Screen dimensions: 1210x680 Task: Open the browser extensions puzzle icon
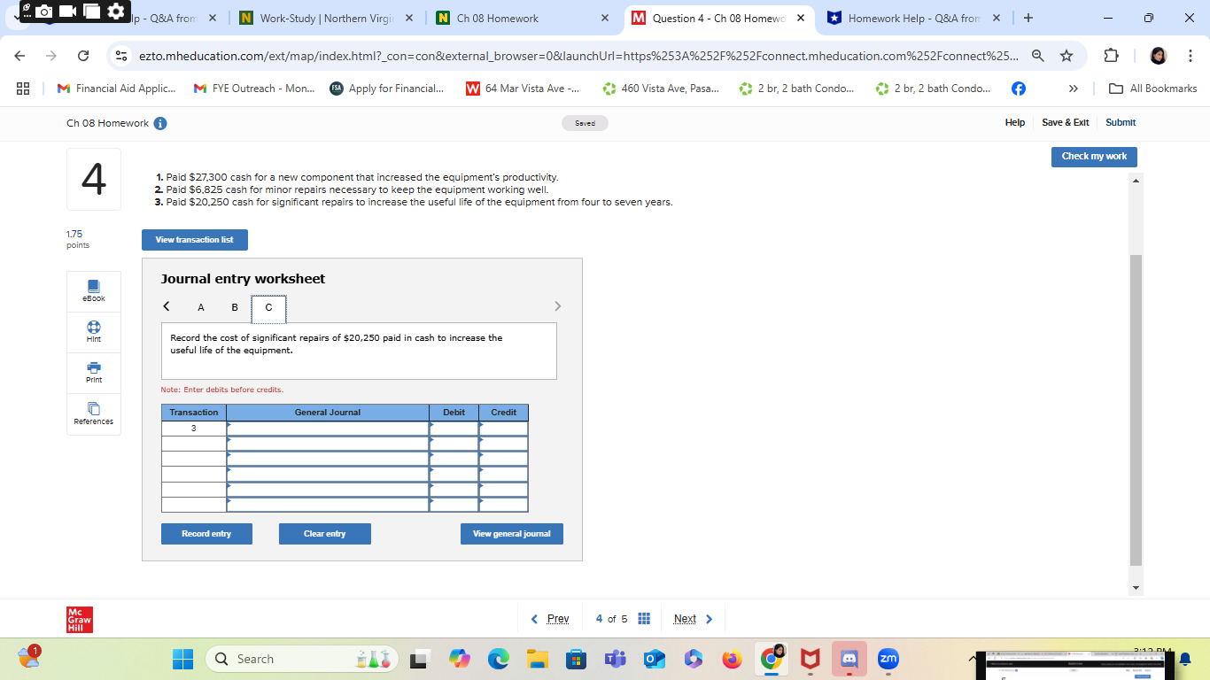pos(1111,54)
